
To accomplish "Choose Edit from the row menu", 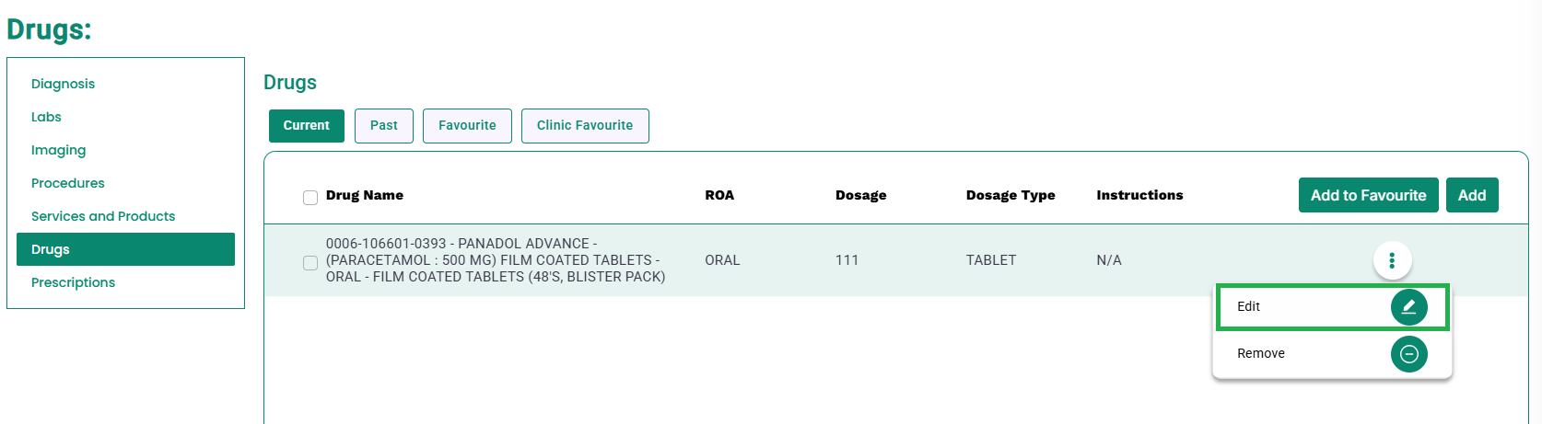I will coord(1332,307).
